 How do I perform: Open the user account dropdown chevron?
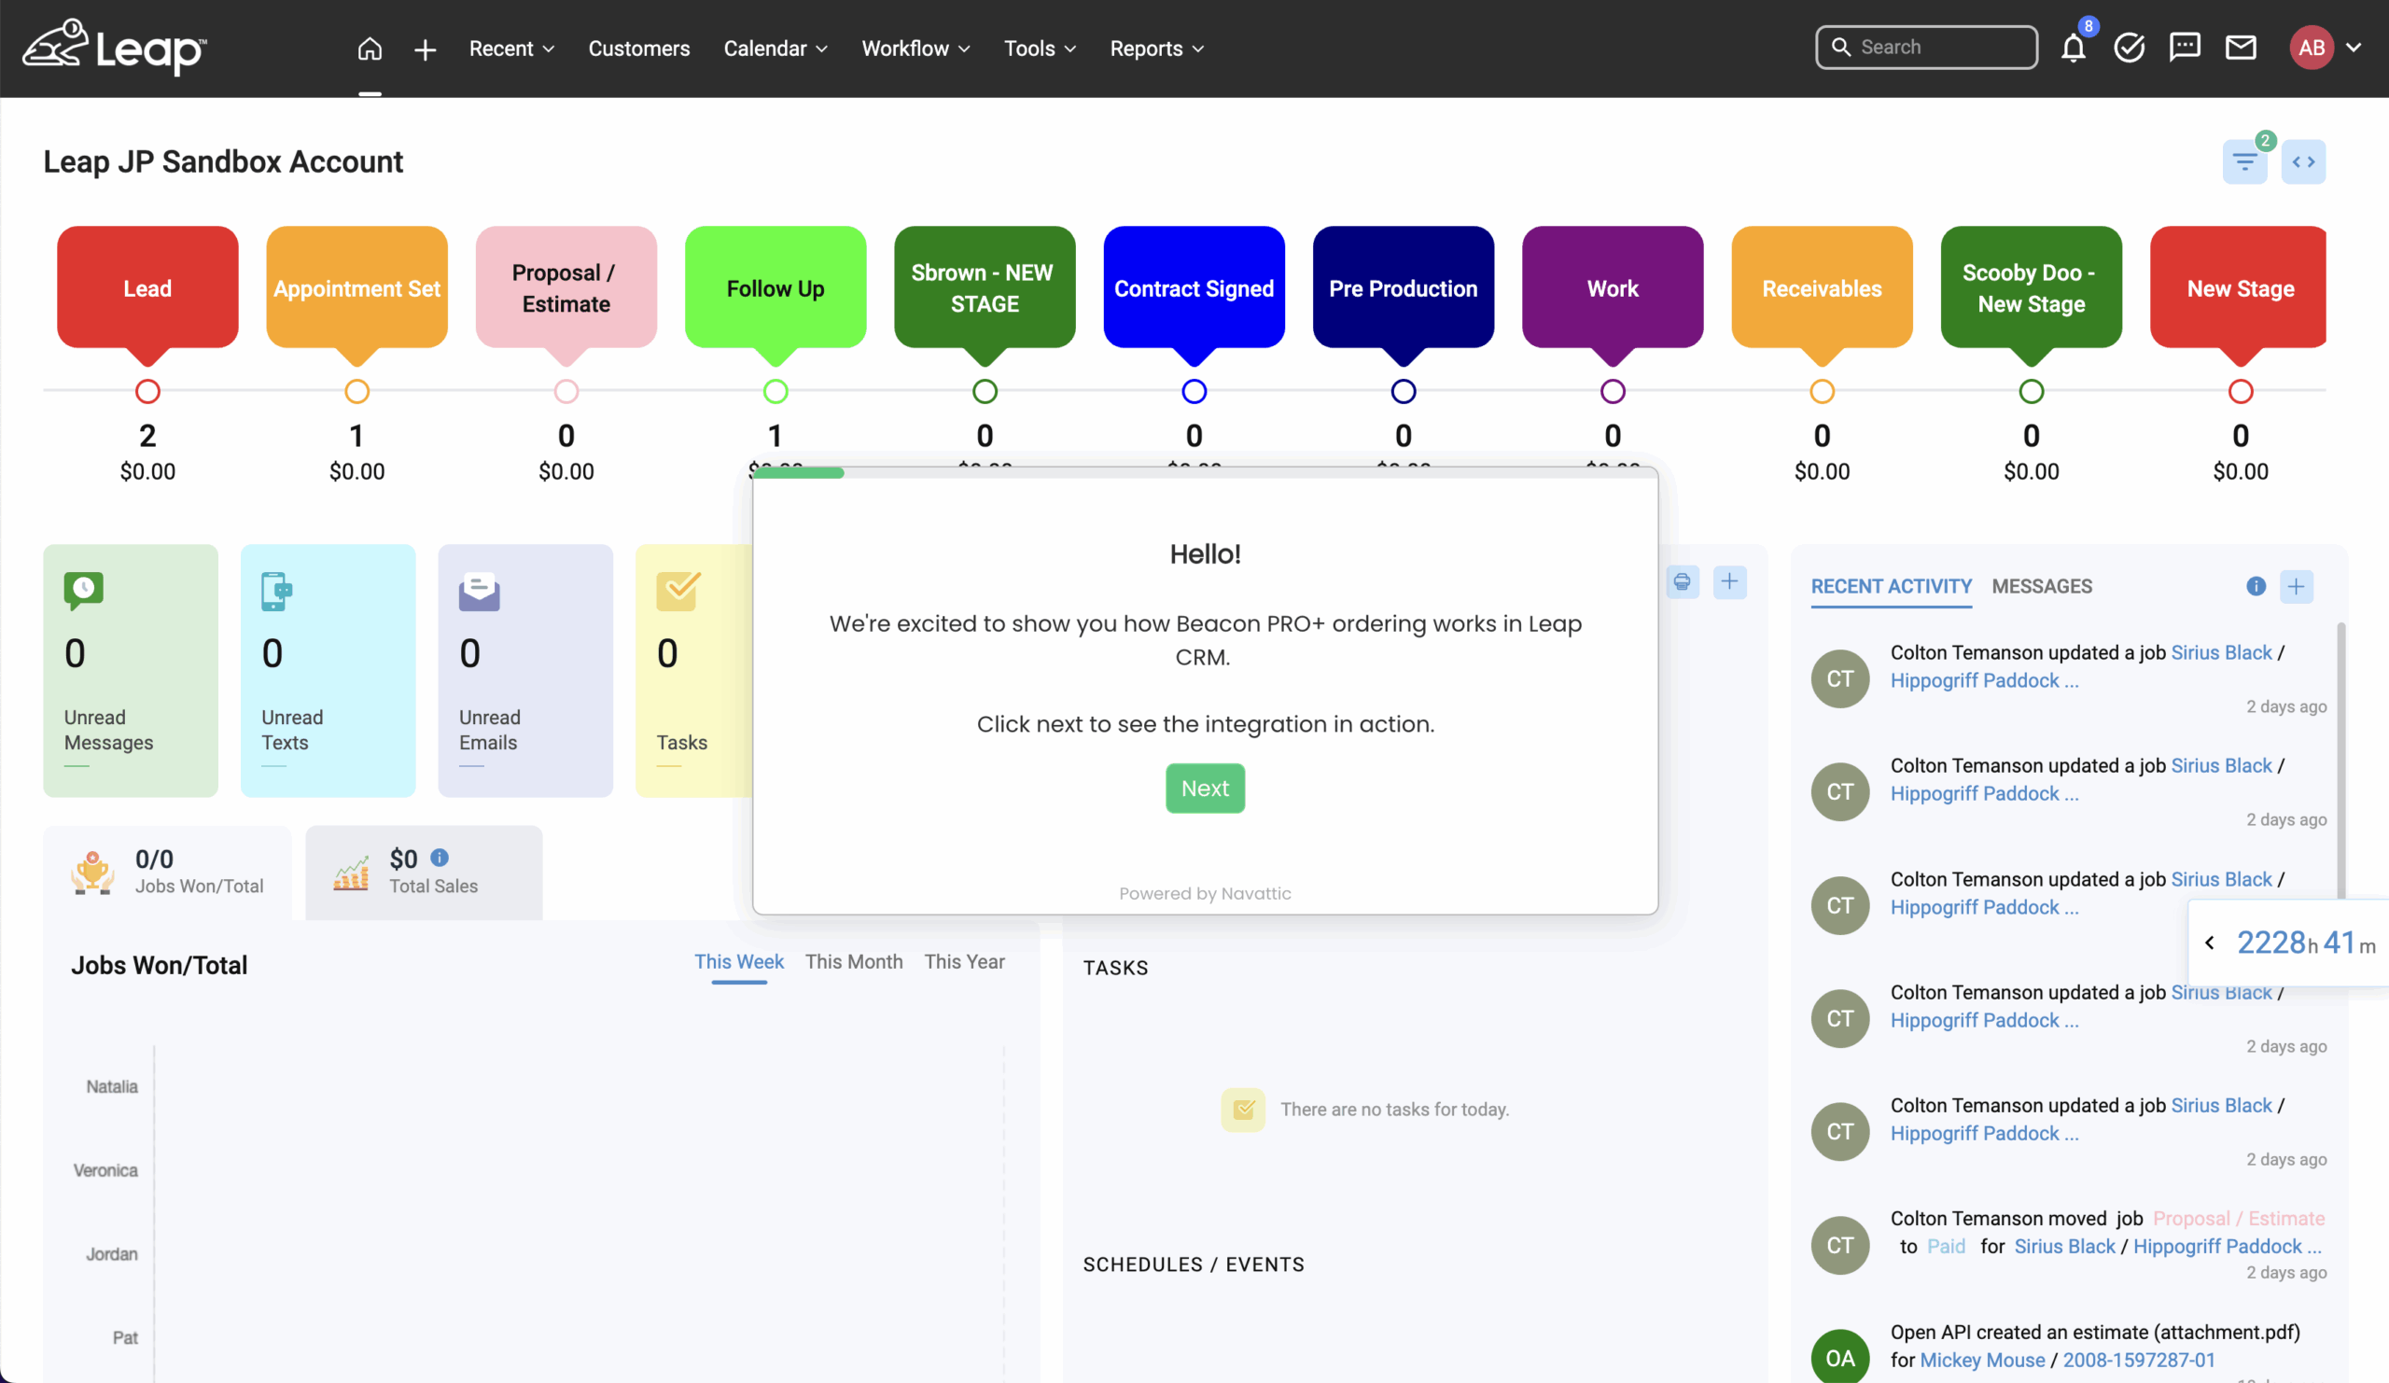point(2353,48)
